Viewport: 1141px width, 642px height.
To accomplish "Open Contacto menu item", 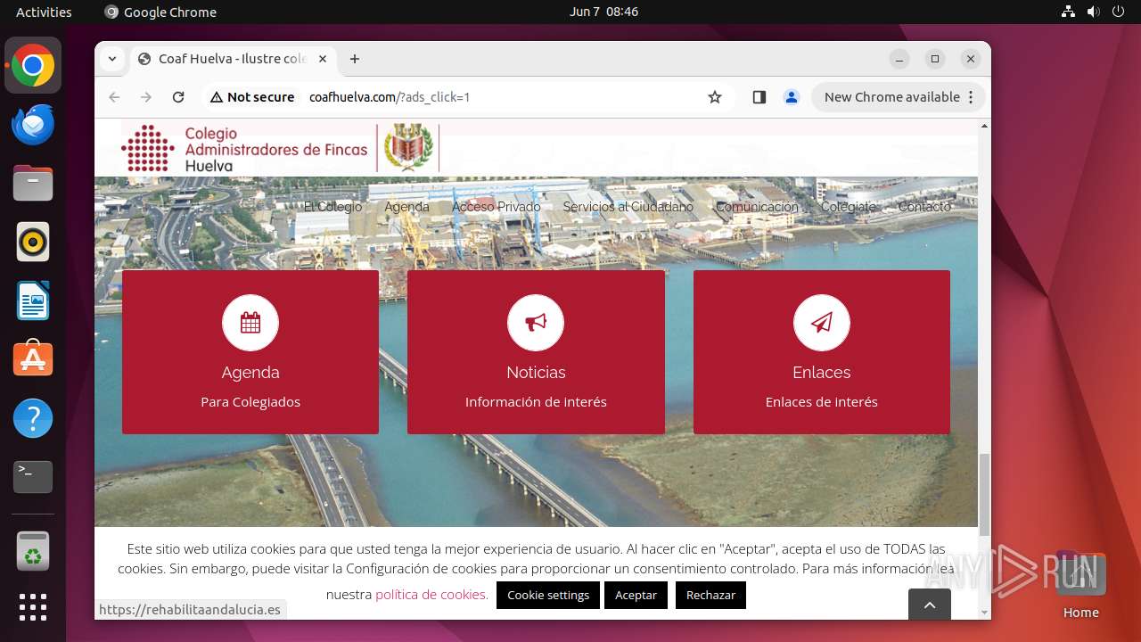I will (924, 207).
